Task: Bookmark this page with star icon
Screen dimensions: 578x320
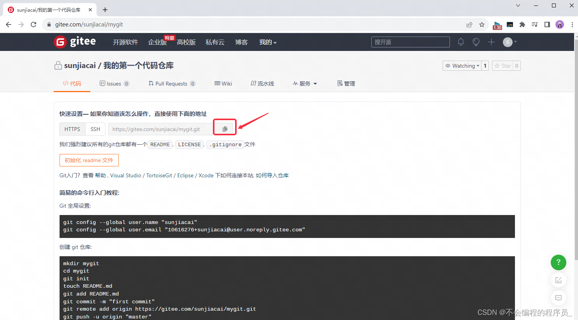Action: [x=482, y=24]
